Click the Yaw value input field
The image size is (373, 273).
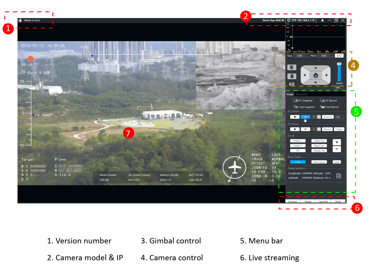coord(299,56)
